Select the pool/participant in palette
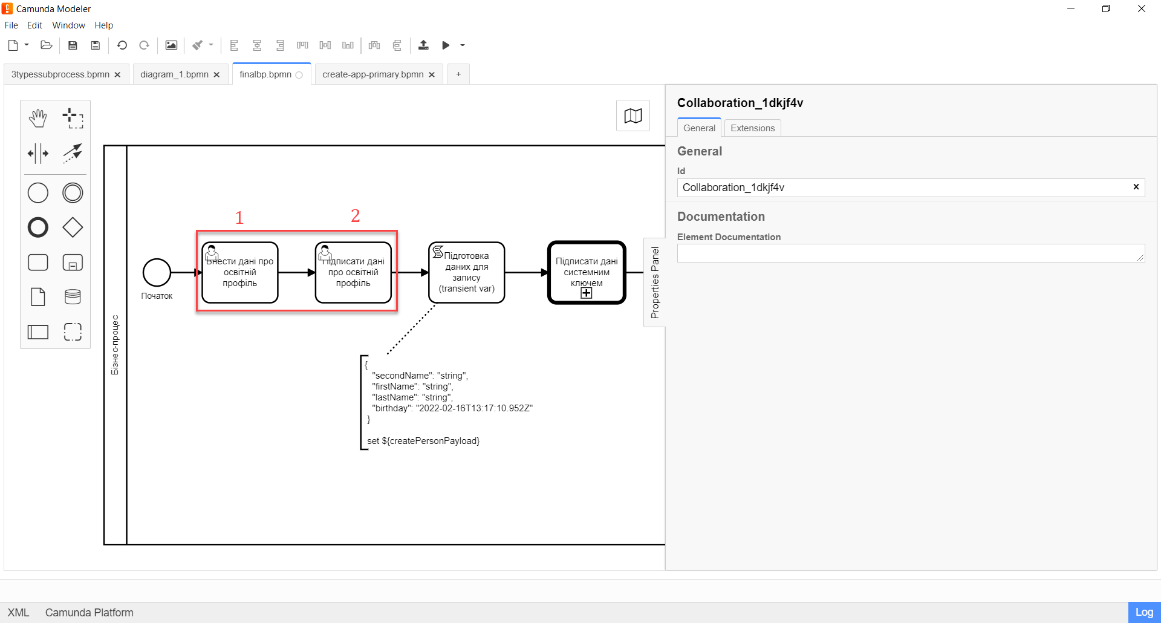Image resolution: width=1161 pixels, height=623 pixels. [x=37, y=331]
